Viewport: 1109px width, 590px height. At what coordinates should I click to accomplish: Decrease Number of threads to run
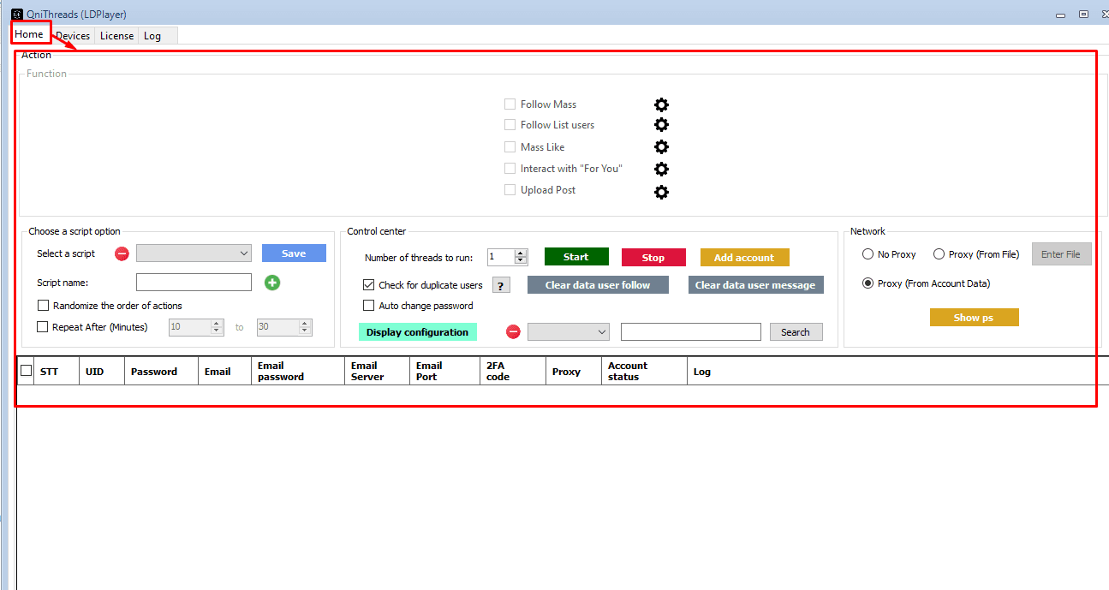pos(521,260)
